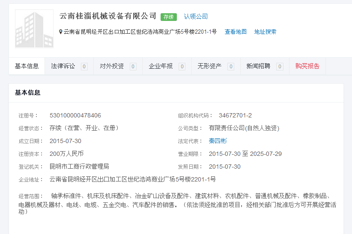Open the 法律诉讼 tab
Image resolution: width=352 pixels, height=234 pixels.
tap(63, 66)
